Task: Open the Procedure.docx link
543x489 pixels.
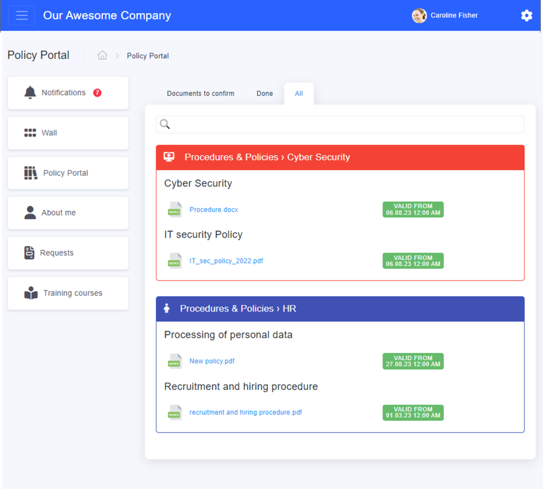Action: 214,210
